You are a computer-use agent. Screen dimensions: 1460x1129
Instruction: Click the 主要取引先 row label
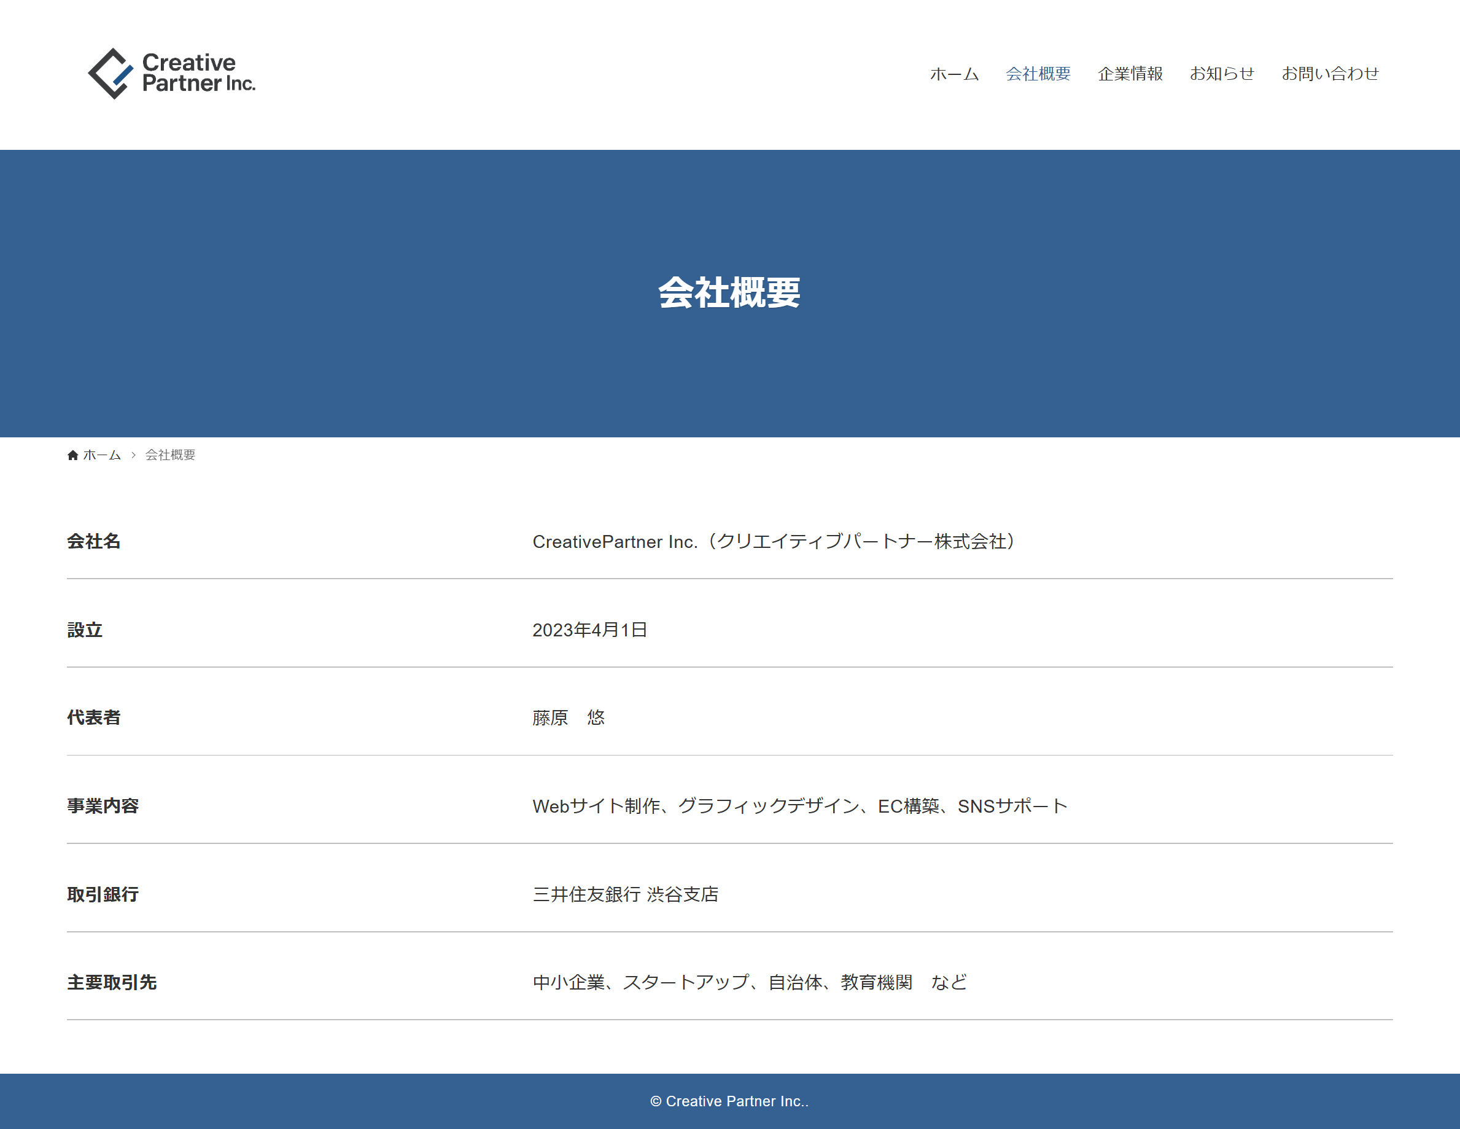pyautogui.click(x=112, y=982)
